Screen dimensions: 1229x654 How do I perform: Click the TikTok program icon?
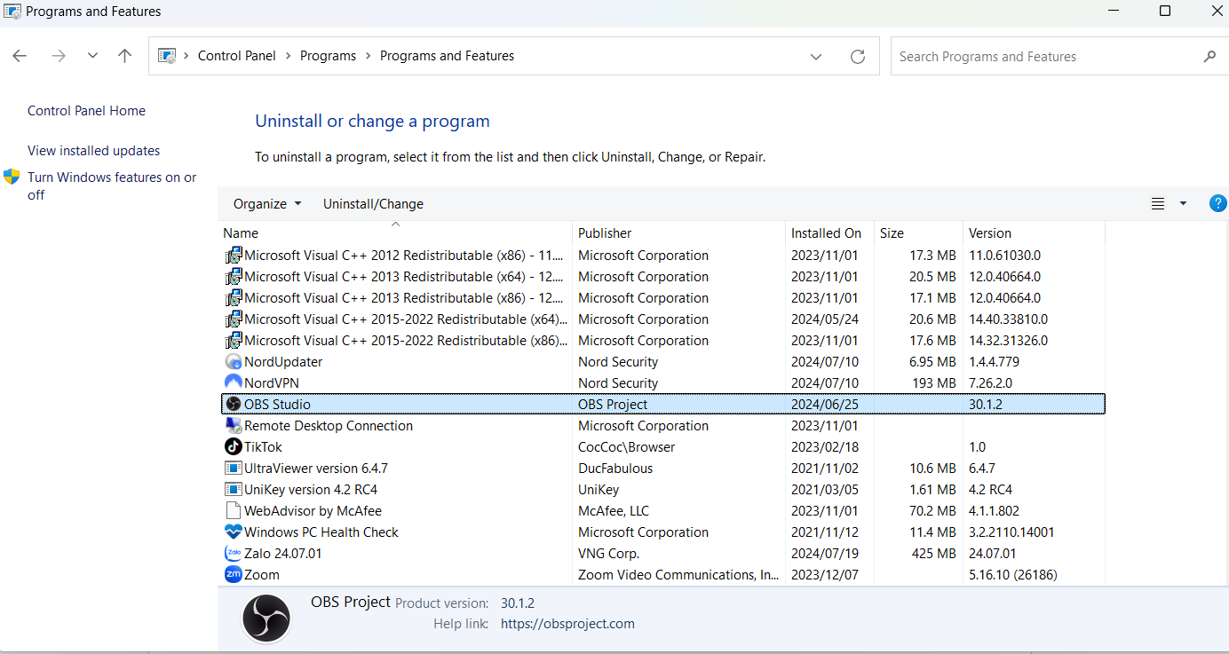click(234, 447)
